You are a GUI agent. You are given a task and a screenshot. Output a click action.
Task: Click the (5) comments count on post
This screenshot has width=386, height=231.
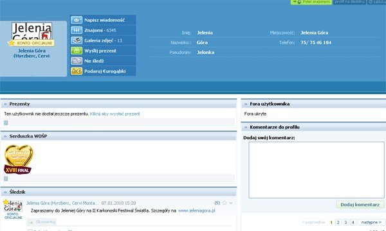(217, 203)
